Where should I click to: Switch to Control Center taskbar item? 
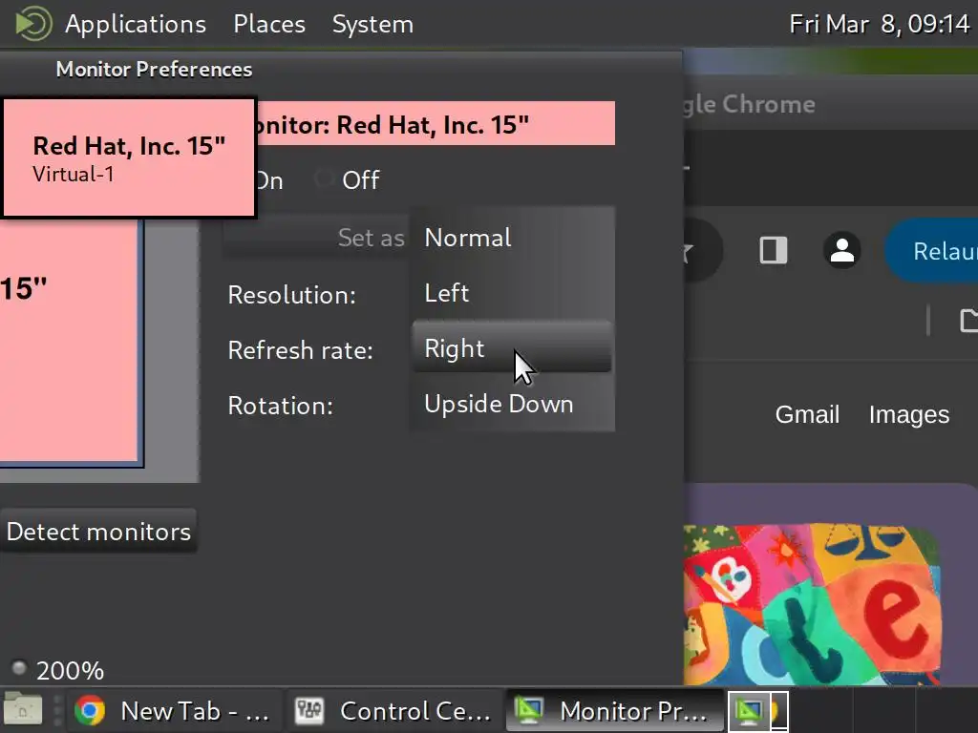click(x=393, y=710)
